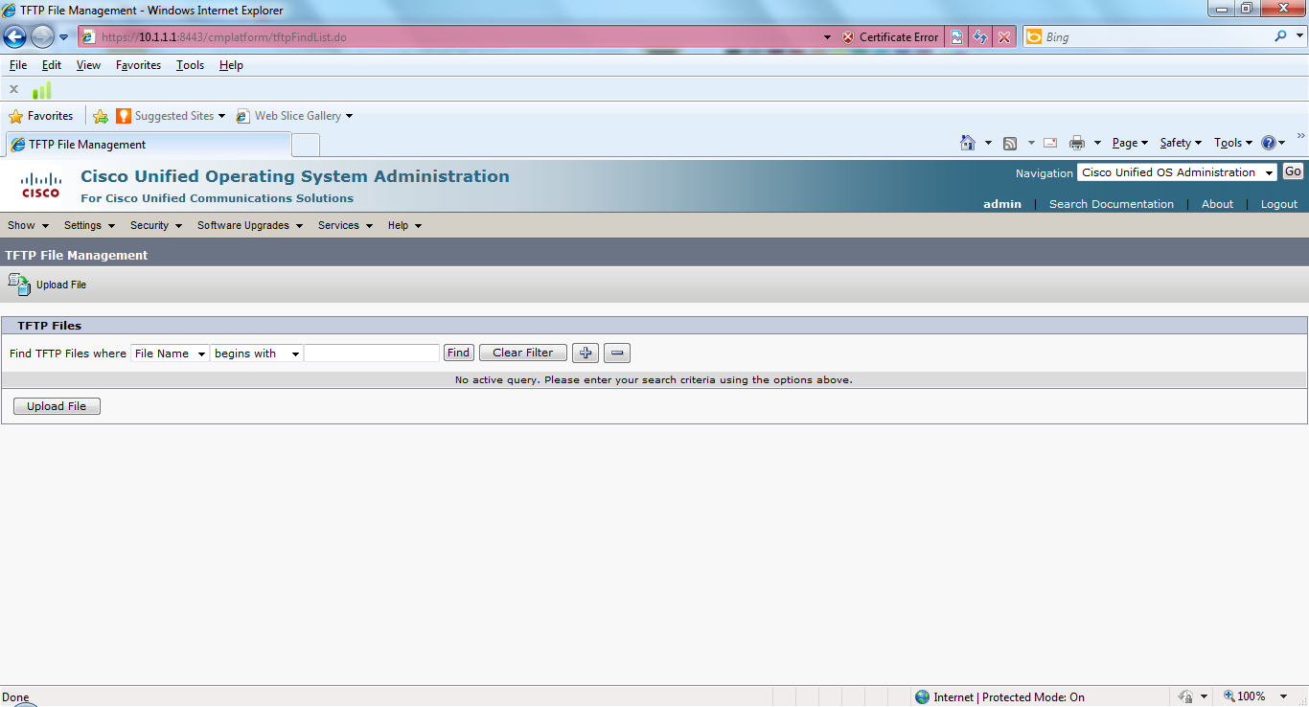
Task: Open Suggested Sites dropdown
Action: (171, 116)
